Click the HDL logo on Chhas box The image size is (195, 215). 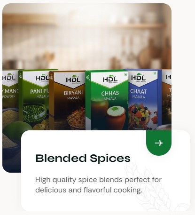110,79
